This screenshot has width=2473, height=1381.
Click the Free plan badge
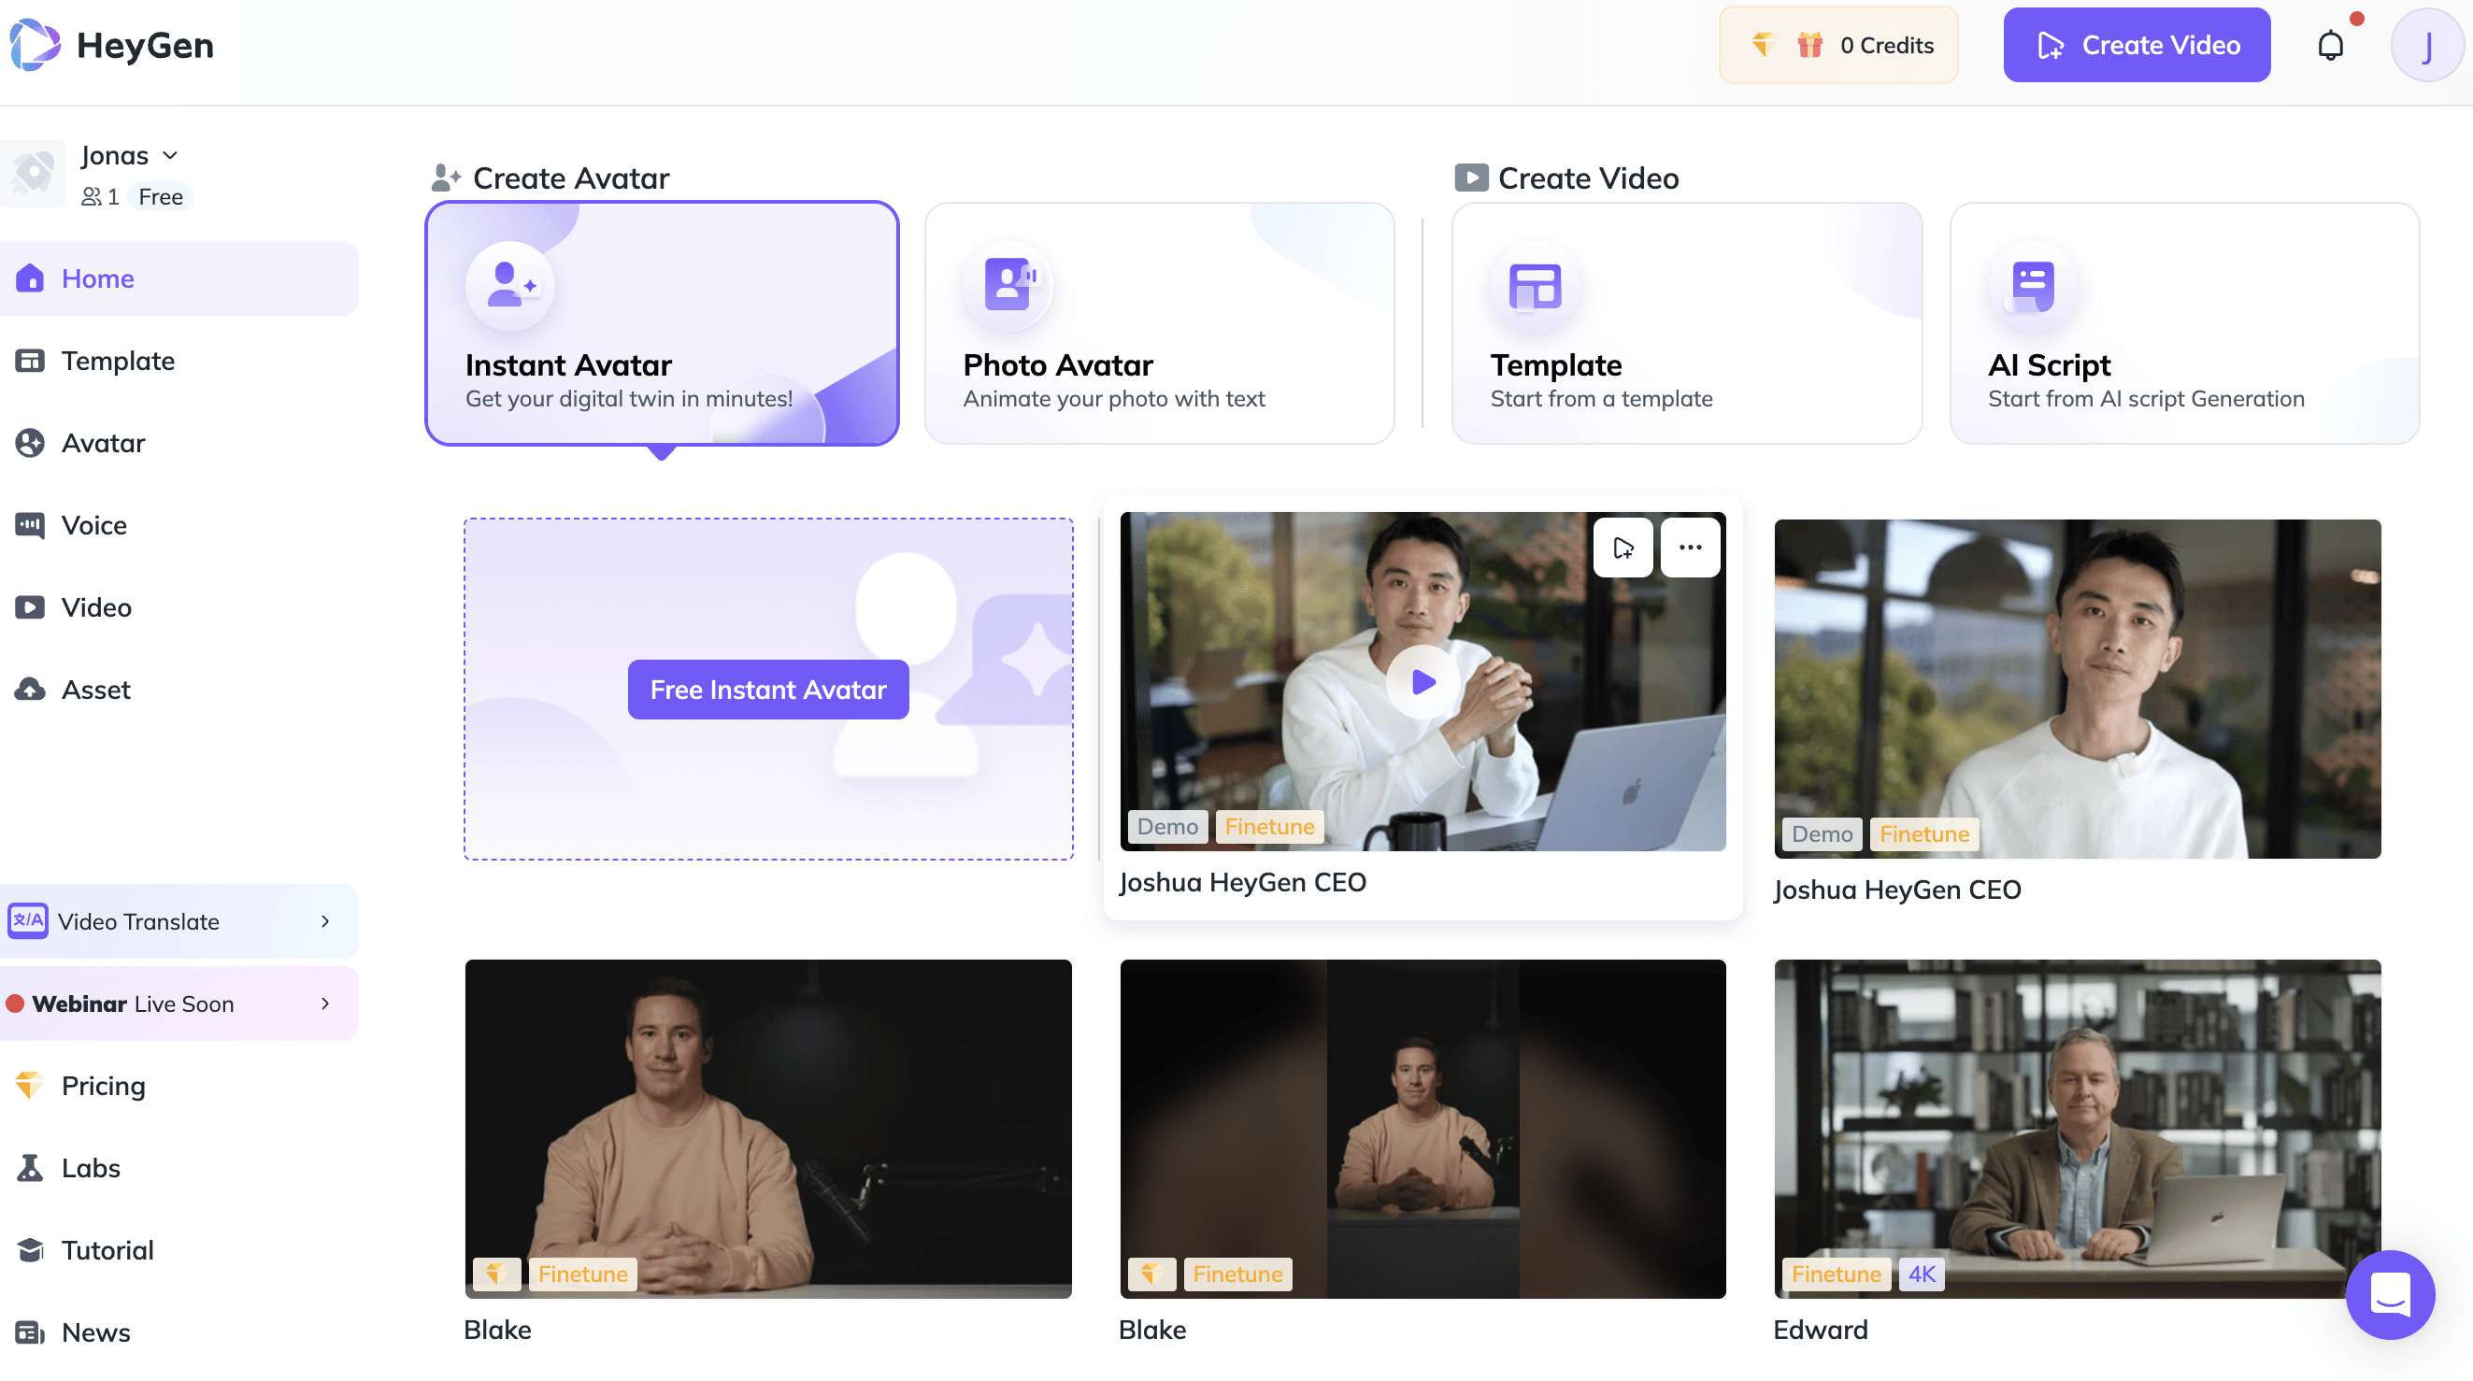(161, 197)
